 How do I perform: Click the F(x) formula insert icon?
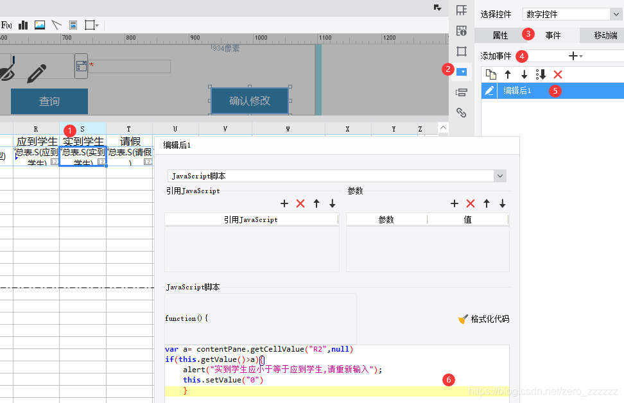click(6, 25)
